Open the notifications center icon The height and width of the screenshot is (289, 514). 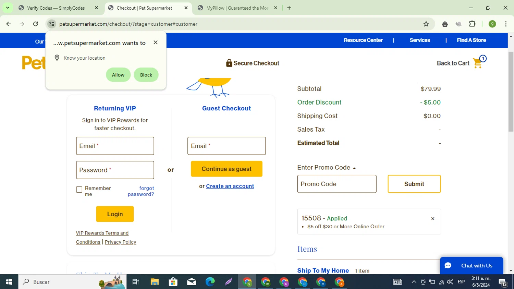pyautogui.click(x=503, y=282)
